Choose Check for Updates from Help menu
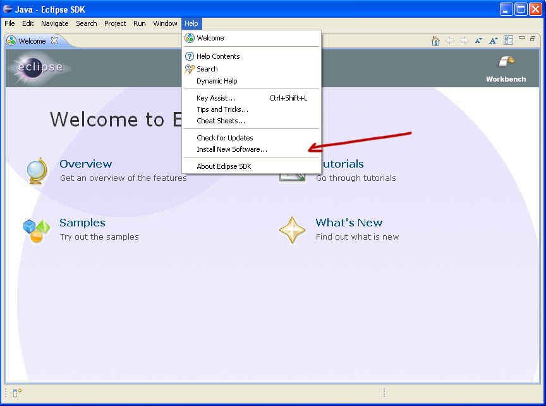This screenshot has width=546, height=406. [x=225, y=137]
